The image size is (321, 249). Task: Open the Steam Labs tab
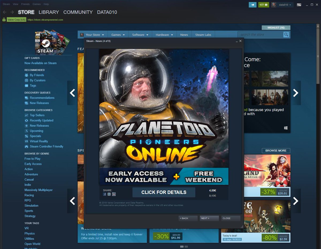203,35
